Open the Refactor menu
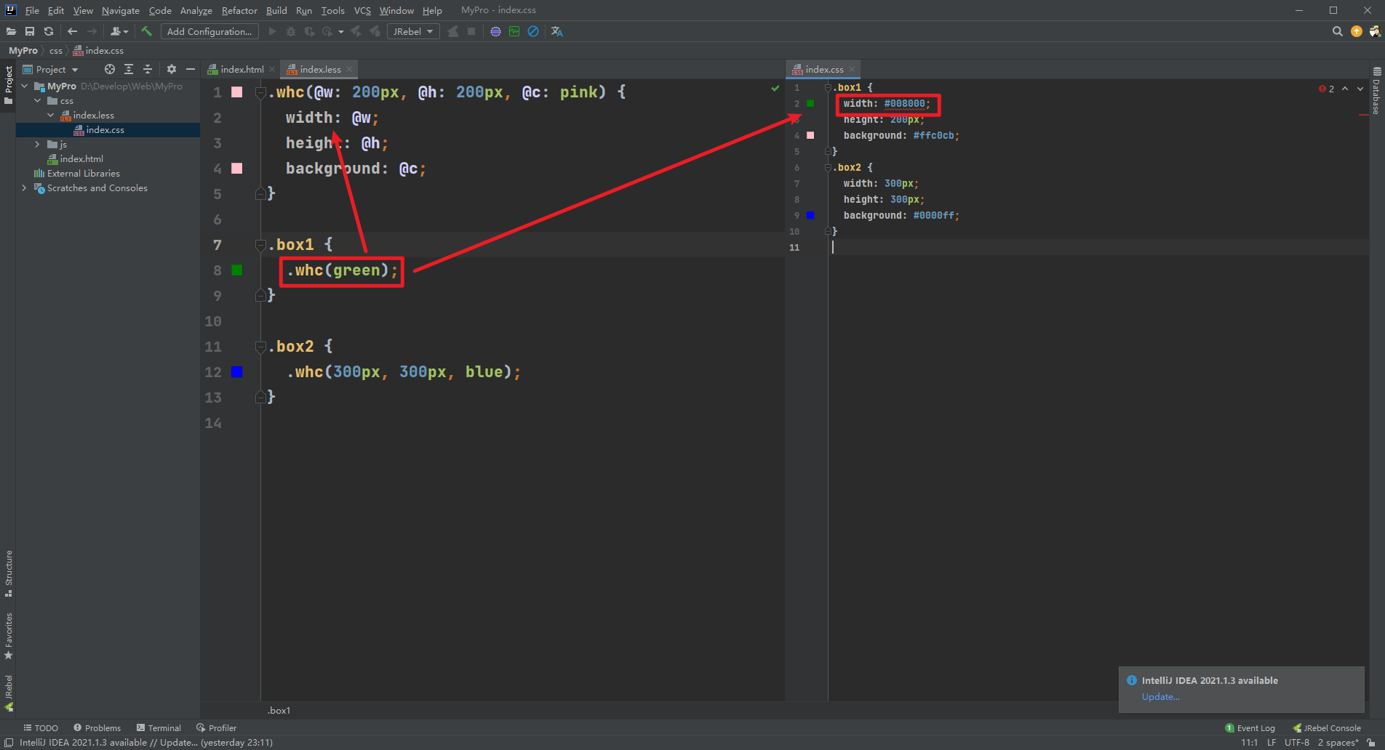1385x750 pixels. [239, 10]
